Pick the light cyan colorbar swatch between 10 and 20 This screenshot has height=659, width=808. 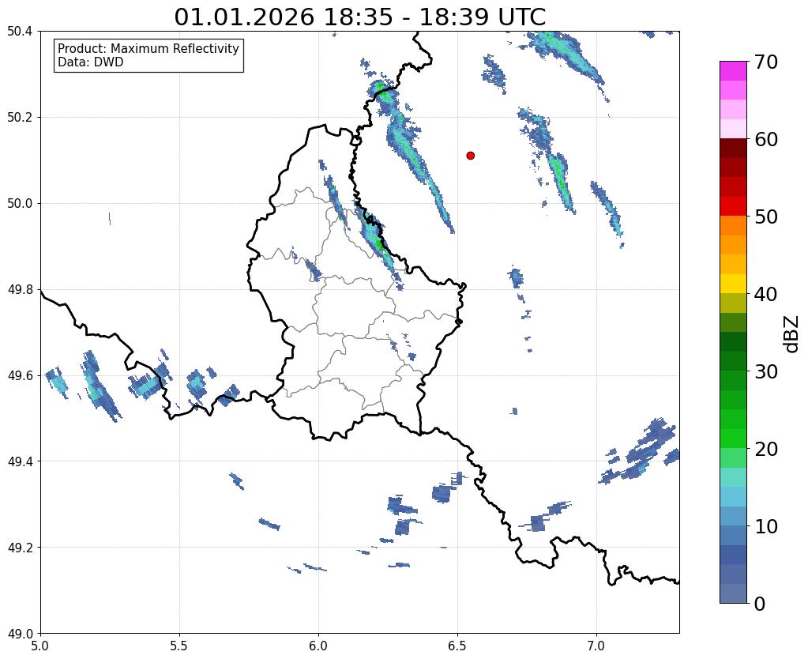(733, 477)
